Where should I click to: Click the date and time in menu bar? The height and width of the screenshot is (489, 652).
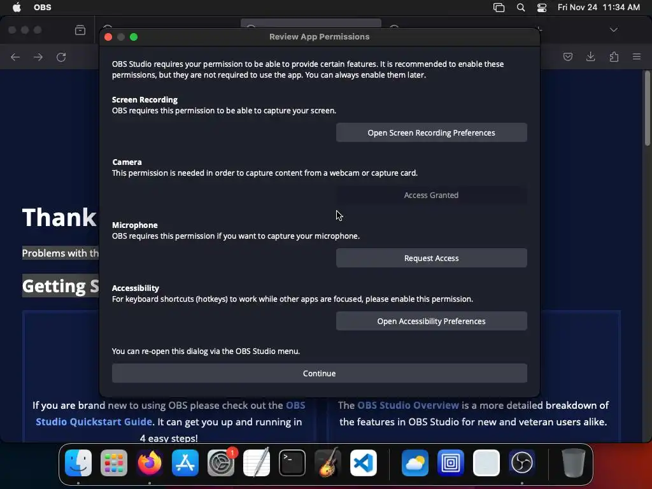click(599, 8)
